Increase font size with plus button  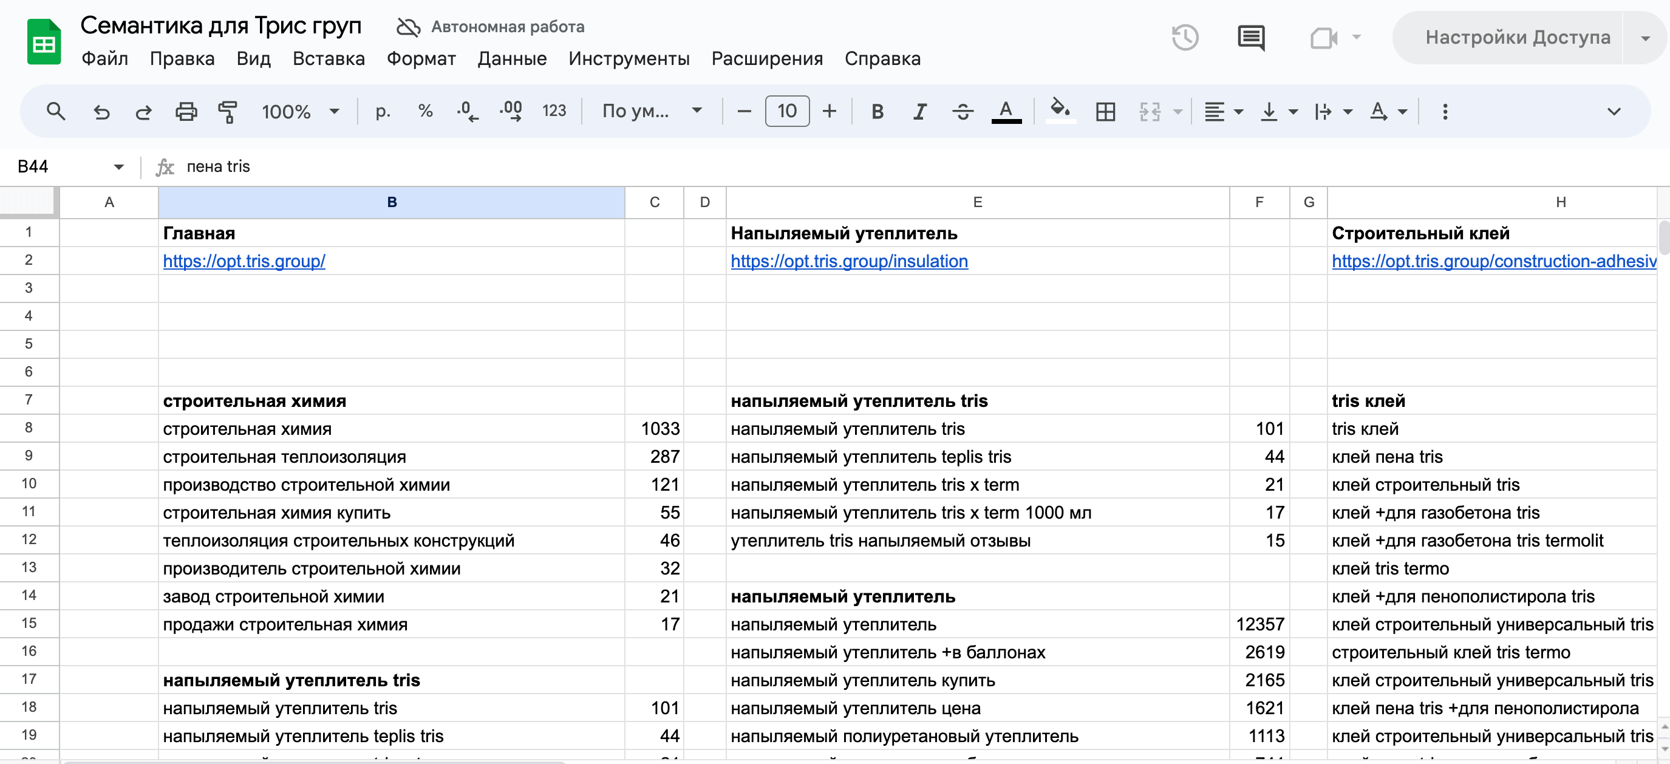tap(829, 112)
